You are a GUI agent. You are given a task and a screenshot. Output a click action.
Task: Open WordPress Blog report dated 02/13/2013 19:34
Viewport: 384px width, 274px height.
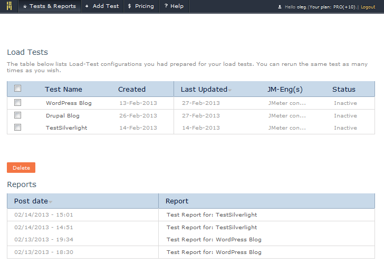tap(214, 240)
